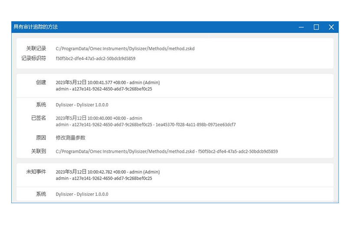Click the 关联到 label
The image size is (347, 227).
pos(39,151)
